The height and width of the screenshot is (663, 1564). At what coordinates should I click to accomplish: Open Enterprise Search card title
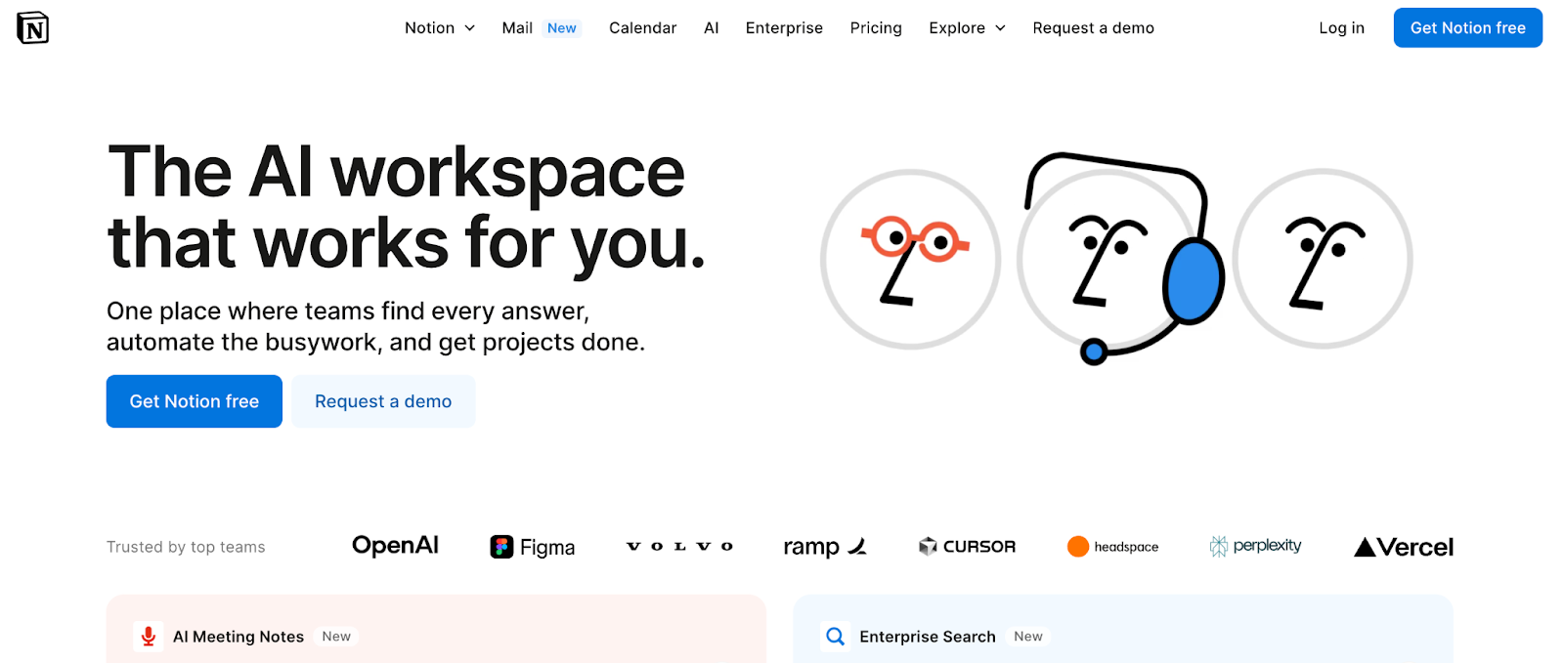point(928,637)
